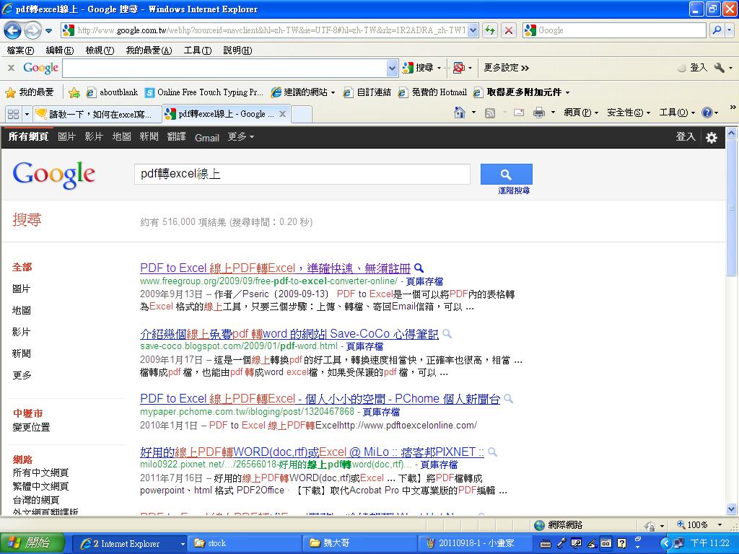Open the IE Help question mark icon
Screen dimensions: 739x554
tap(707, 113)
